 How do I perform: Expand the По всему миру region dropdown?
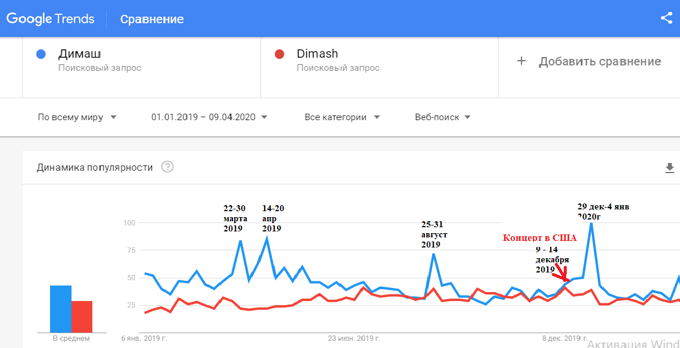[77, 117]
